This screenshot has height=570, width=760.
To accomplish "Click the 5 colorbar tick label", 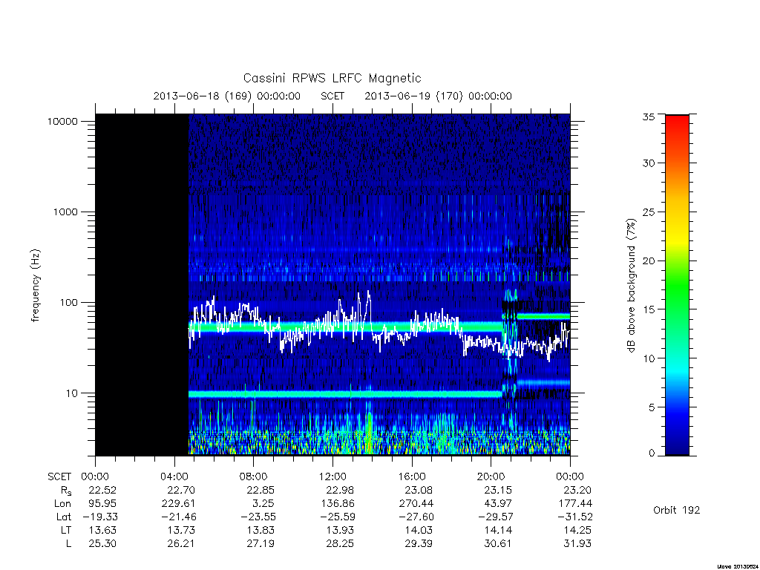I will pyautogui.click(x=652, y=407).
